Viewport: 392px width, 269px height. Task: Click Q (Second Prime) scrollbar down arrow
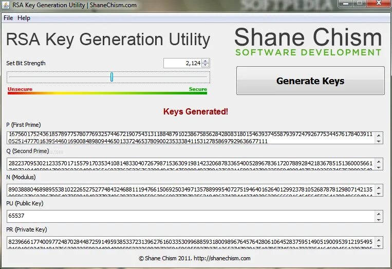[379, 167]
